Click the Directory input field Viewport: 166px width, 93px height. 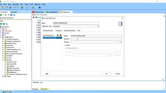click(96, 39)
